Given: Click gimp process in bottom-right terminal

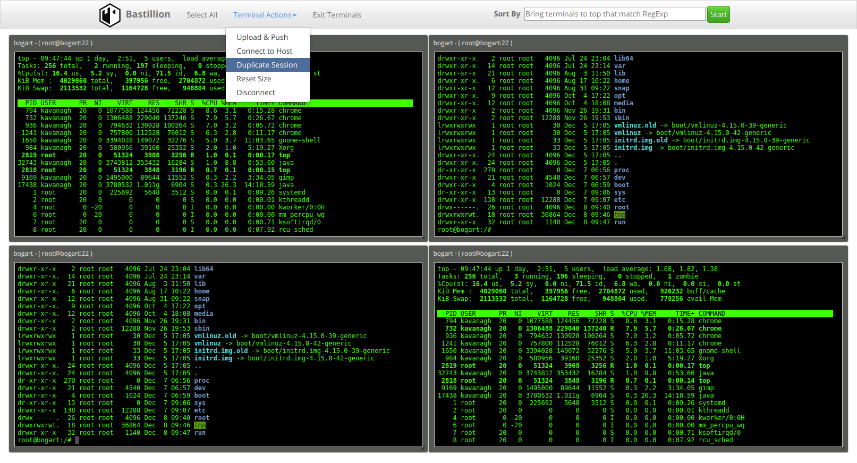Looking at the screenshot, I should [x=706, y=388].
